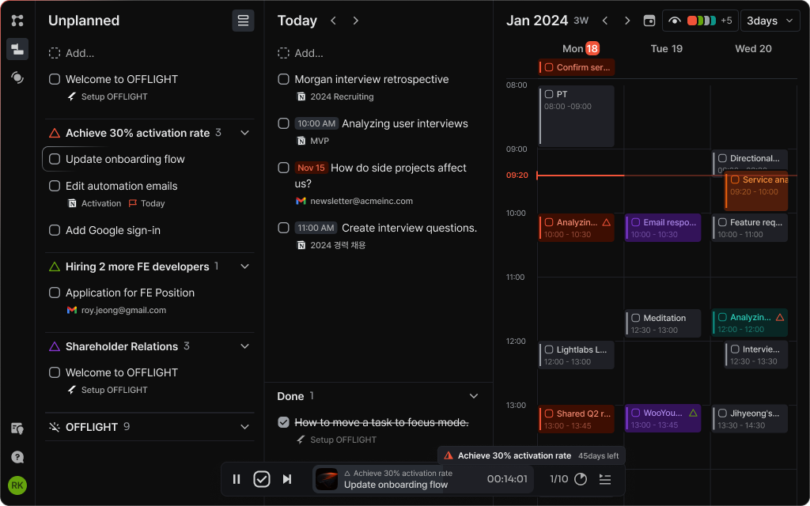Collapse Achieve 30% activation rate group
Screen dimensions: 810x506
click(245, 133)
